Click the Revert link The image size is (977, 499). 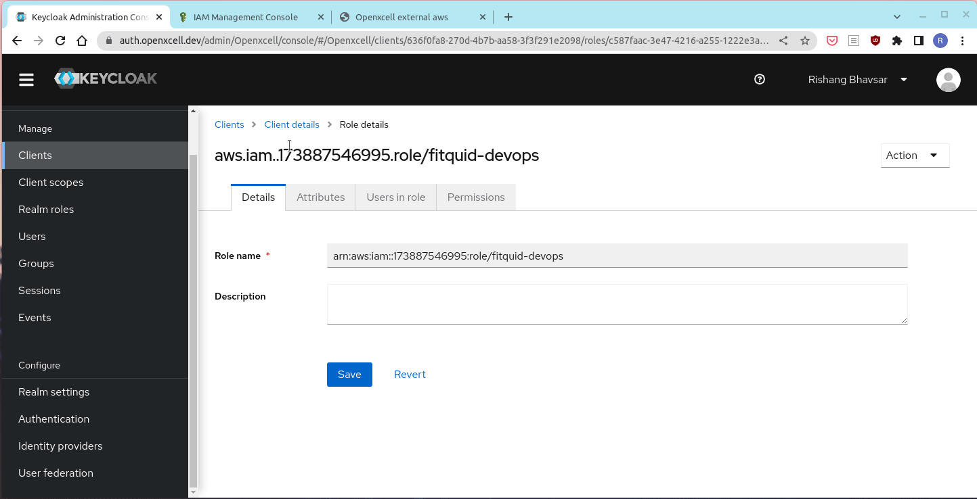point(410,375)
